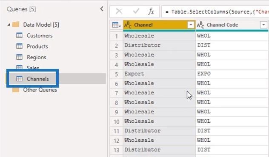The width and height of the screenshot is (269, 157).
Task: Click the Wholesale cell in row 4
Action: (x=159, y=64)
